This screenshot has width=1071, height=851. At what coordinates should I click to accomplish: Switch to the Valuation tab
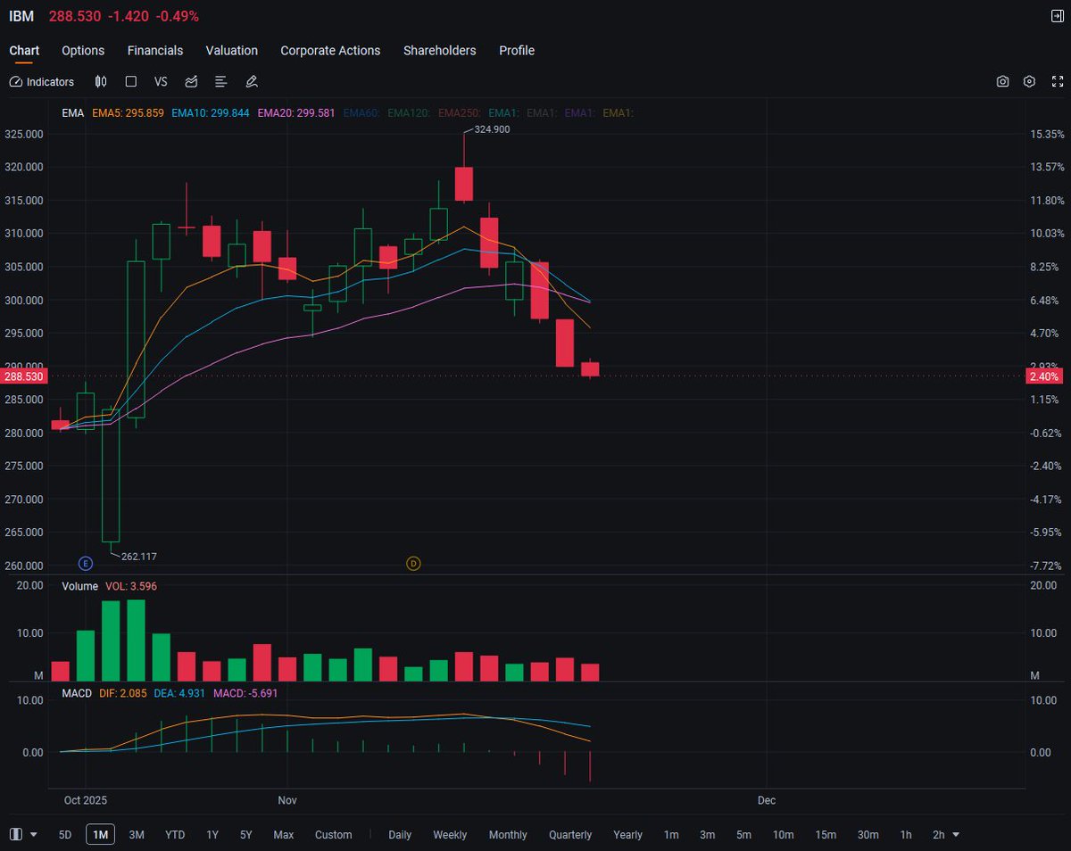coord(231,51)
